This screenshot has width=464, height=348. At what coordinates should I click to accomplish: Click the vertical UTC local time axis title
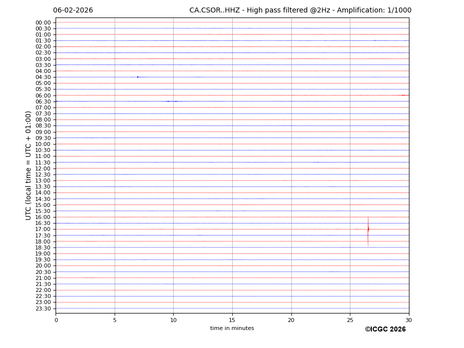[29, 165]
